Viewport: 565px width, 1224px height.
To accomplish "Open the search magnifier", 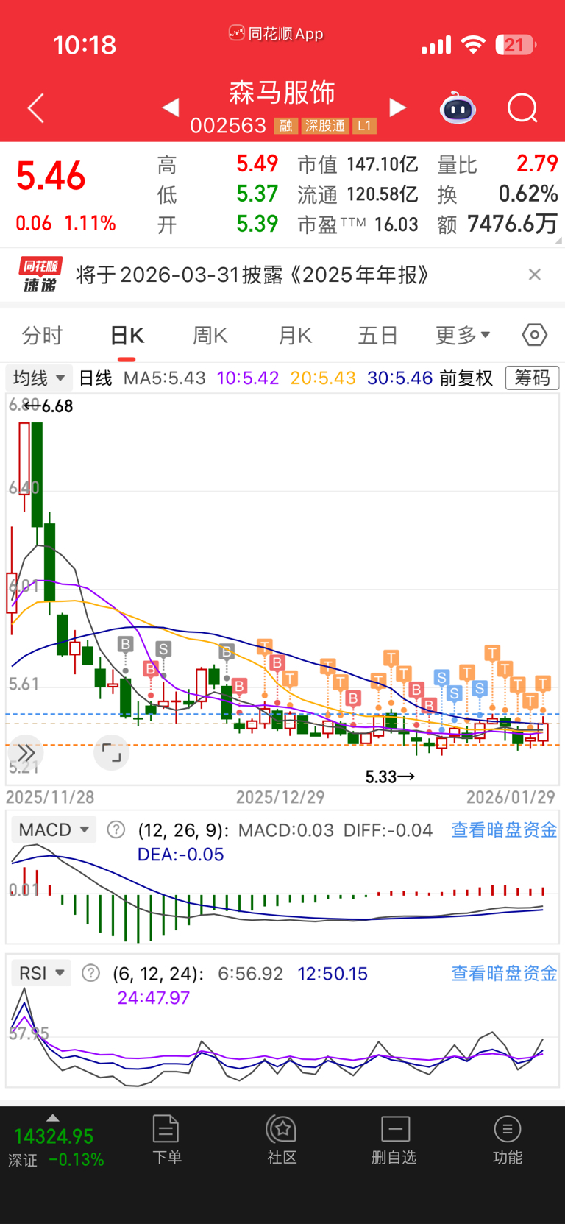I will pos(523,108).
